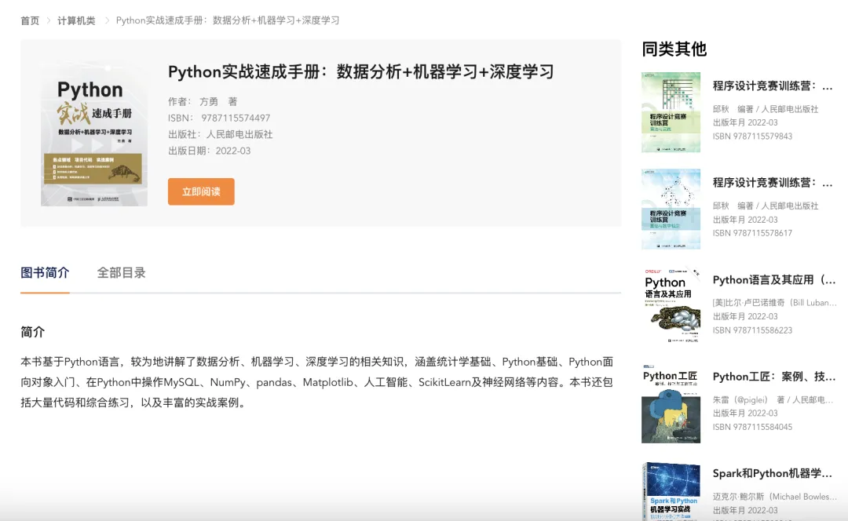This screenshot has height=521, width=848.
Task: Open cover of book with ISBN 9787115578617
Action: (671, 209)
